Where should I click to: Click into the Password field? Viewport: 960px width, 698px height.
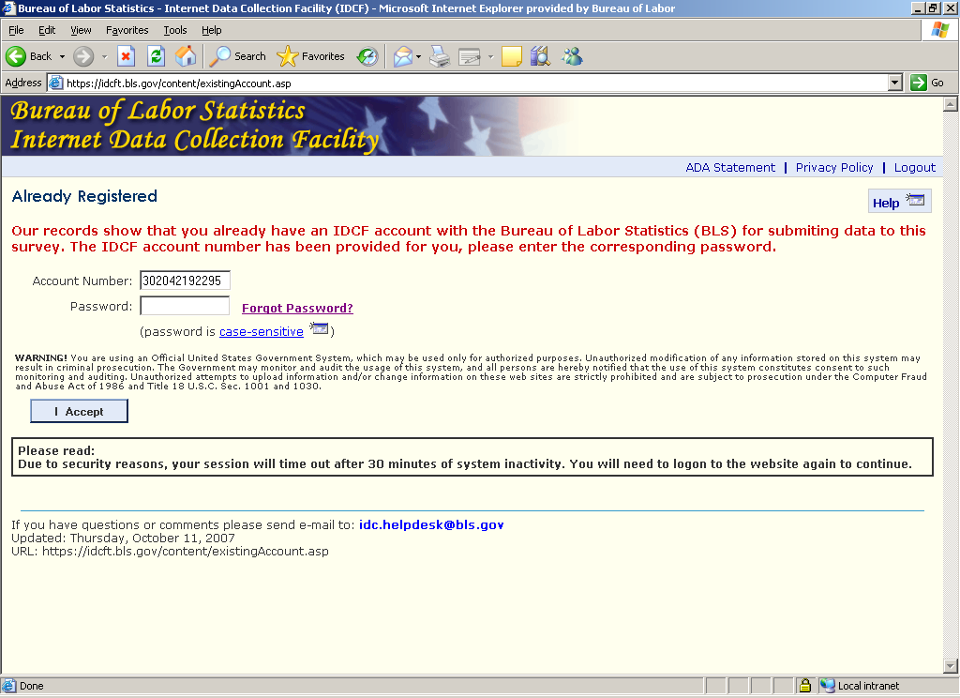pos(185,306)
